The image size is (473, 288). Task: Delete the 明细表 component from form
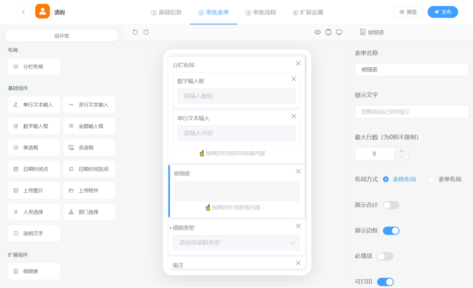click(298, 171)
